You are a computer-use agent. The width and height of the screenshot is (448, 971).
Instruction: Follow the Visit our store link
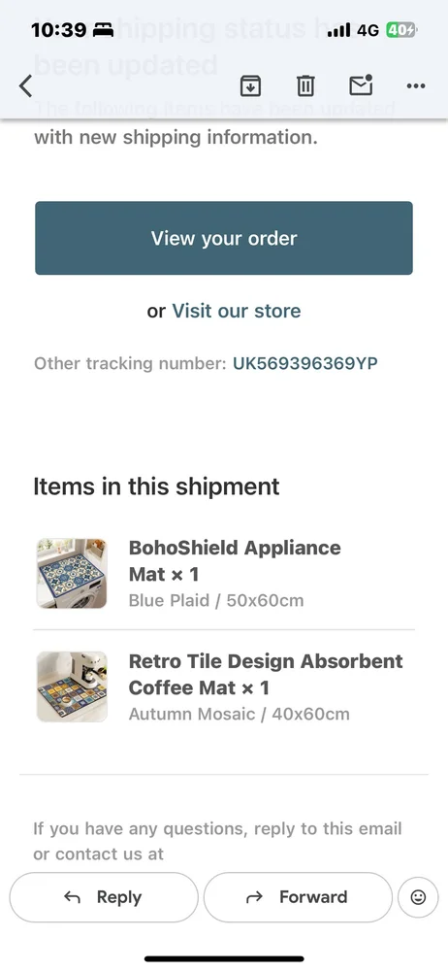tap(237, 311)
